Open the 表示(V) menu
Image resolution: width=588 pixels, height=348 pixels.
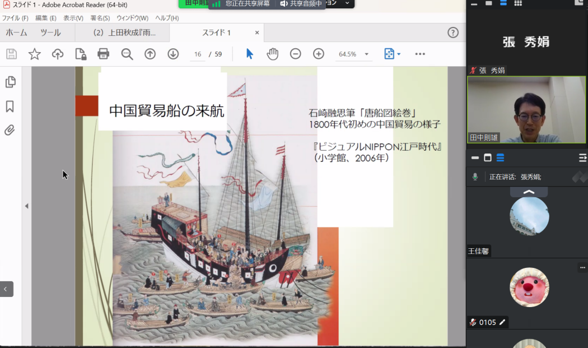73,18
